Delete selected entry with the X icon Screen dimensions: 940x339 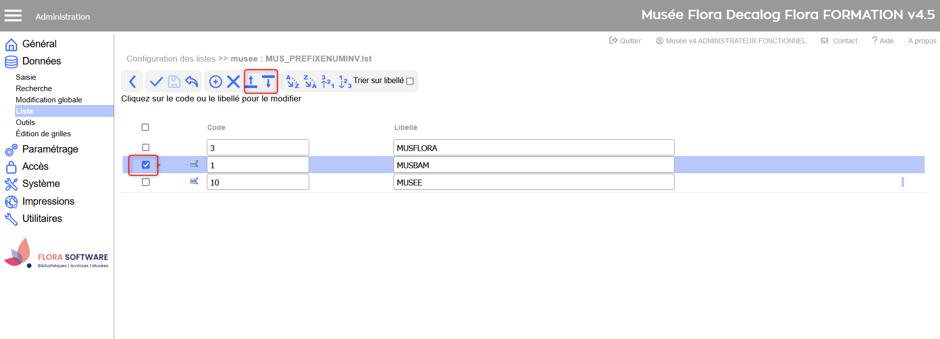[233, 82]
